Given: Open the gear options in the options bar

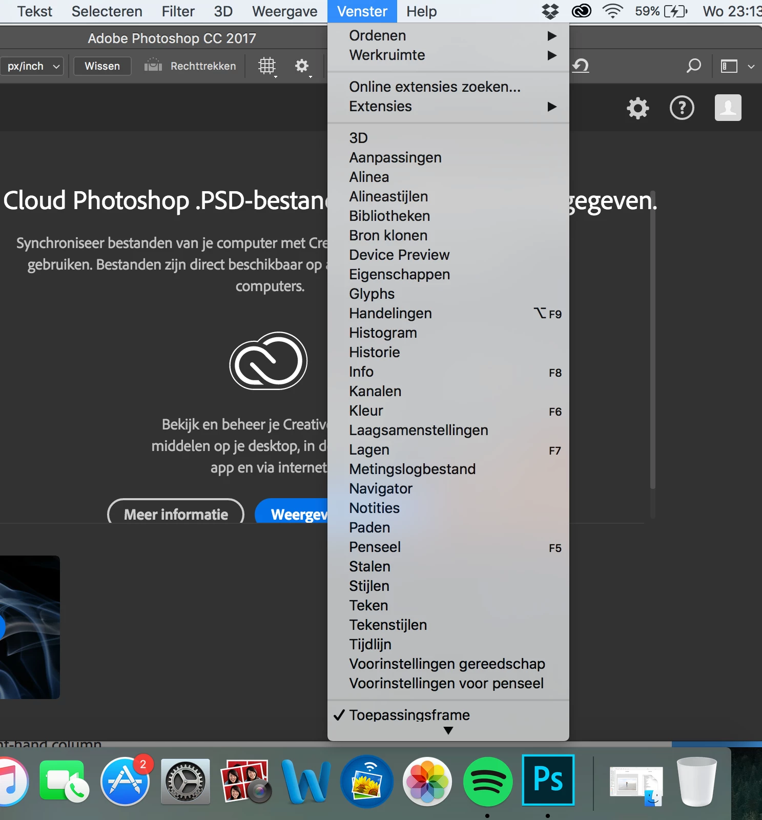Looking at the screenshot, I should coord(302,66).
